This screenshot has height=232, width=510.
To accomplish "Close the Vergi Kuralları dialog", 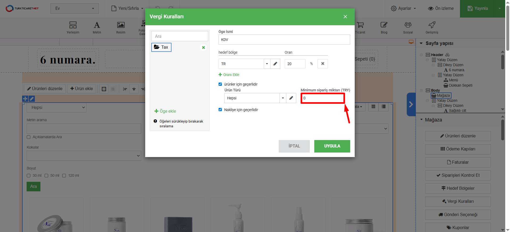I will point(345,17).
